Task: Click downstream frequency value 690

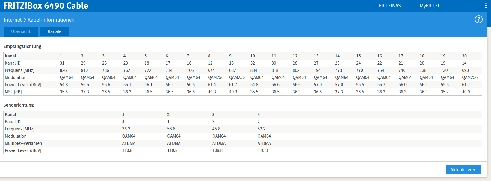Action: click(x=466, y=70)
